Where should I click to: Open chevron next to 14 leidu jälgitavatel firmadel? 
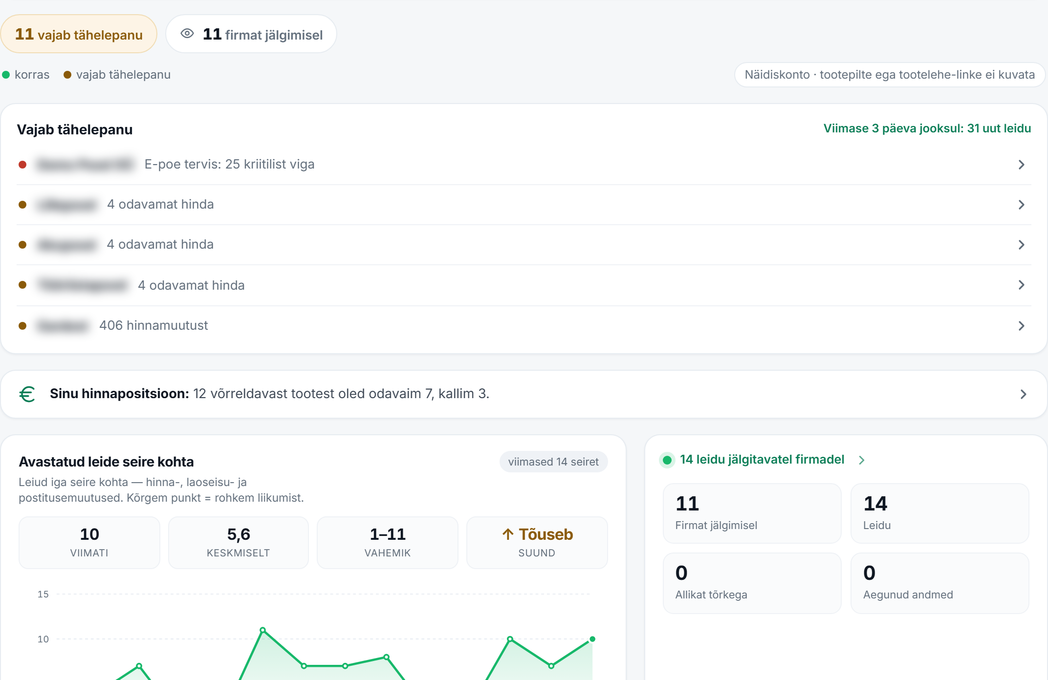coord(862,460)
